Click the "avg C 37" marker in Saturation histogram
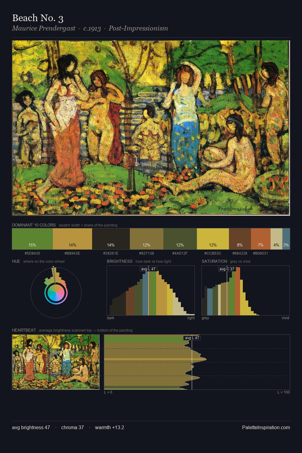This screenshot has height=453, width=302. point(227,269)
